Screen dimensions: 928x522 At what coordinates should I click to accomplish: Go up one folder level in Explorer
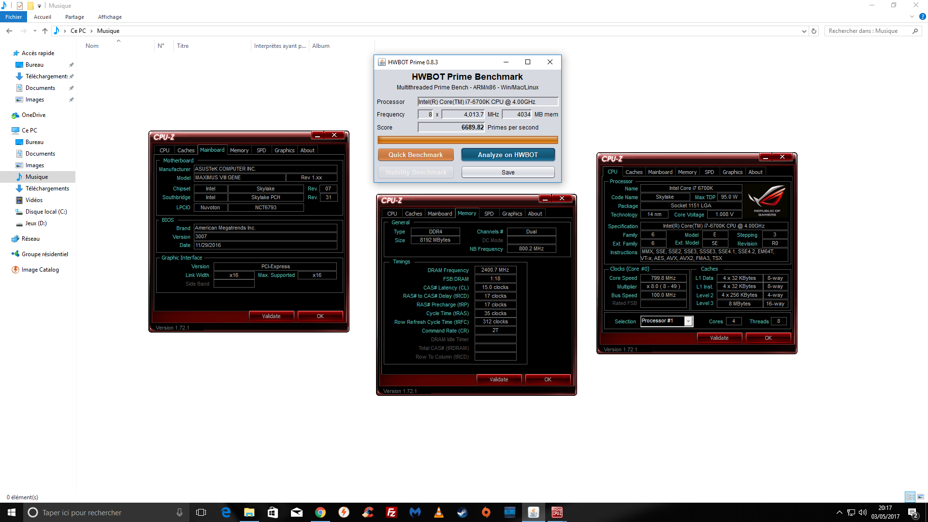pyautogui.click(x=45, y=31)
